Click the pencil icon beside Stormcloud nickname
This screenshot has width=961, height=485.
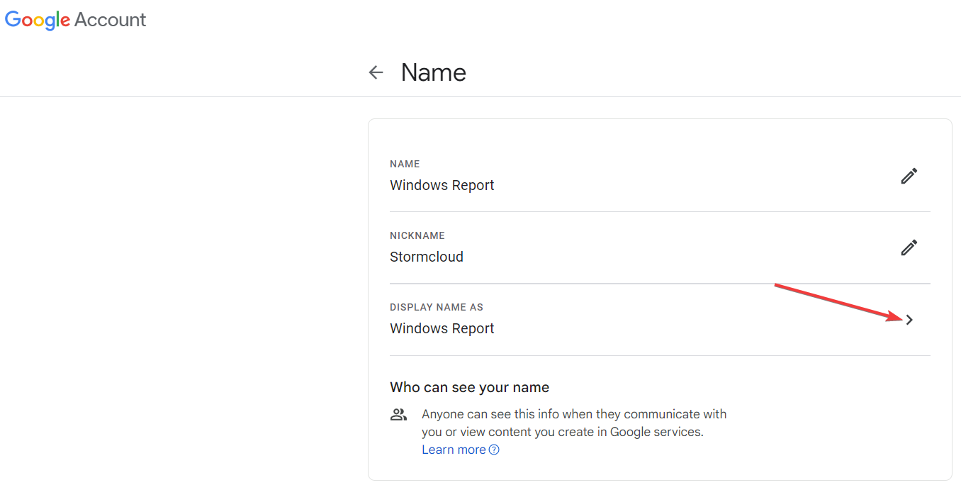(x=909, y=247)
